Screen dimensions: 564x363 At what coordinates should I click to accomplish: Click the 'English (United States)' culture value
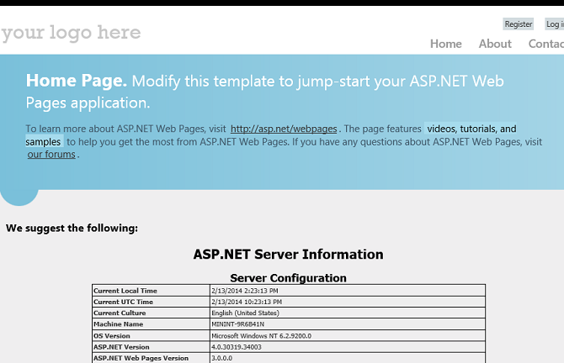(x=245, y=313)
